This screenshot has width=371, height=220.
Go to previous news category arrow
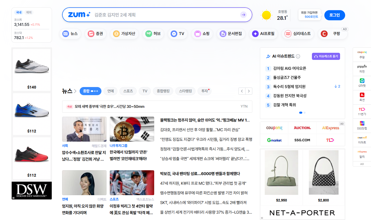242,91
